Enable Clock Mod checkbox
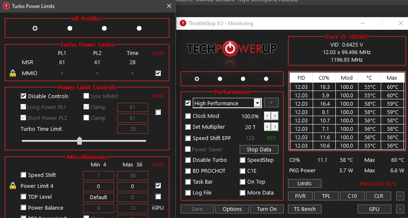 188,116
